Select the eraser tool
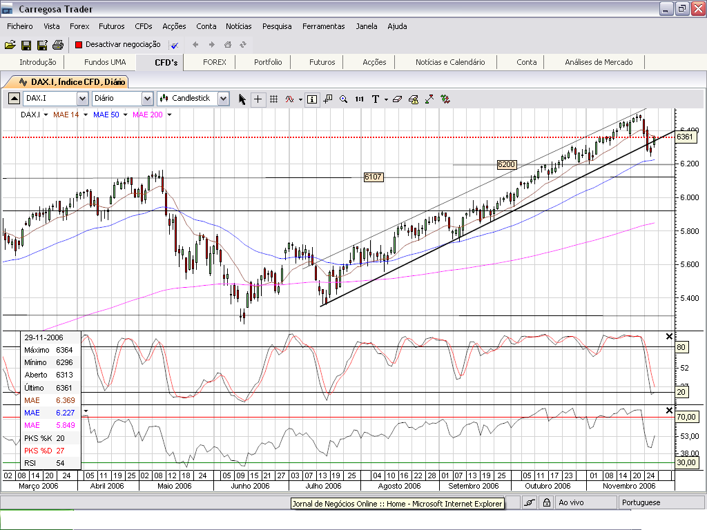Viewport: 707px width, 530px height. [397, 99]
